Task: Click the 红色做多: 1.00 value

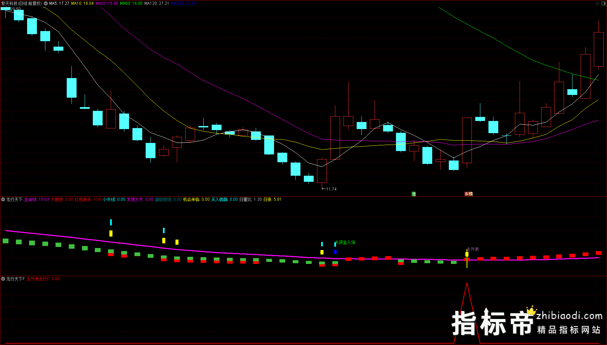Action: 88,199
